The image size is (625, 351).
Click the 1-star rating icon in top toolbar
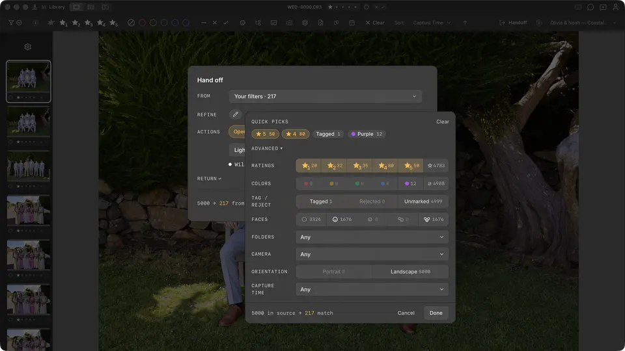pyautogui.click(x=63, y=23)
